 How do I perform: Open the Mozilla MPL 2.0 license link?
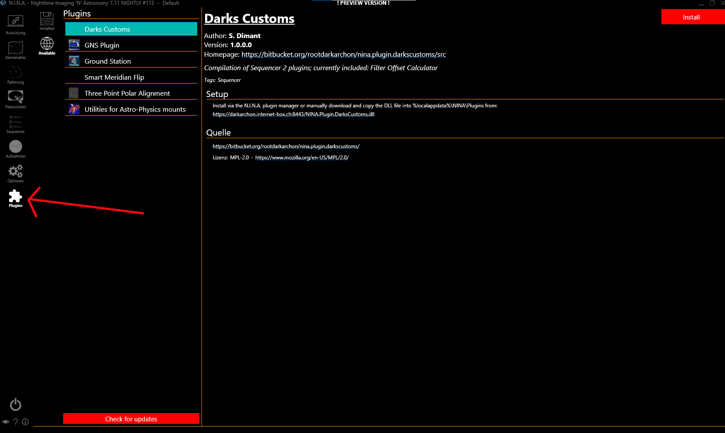tap(302, 158)
